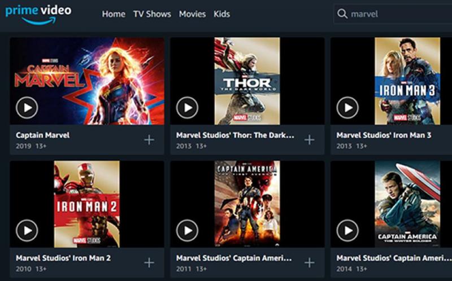
Task: Open the Prime Video logo home
Action: [x=38, y=15]
